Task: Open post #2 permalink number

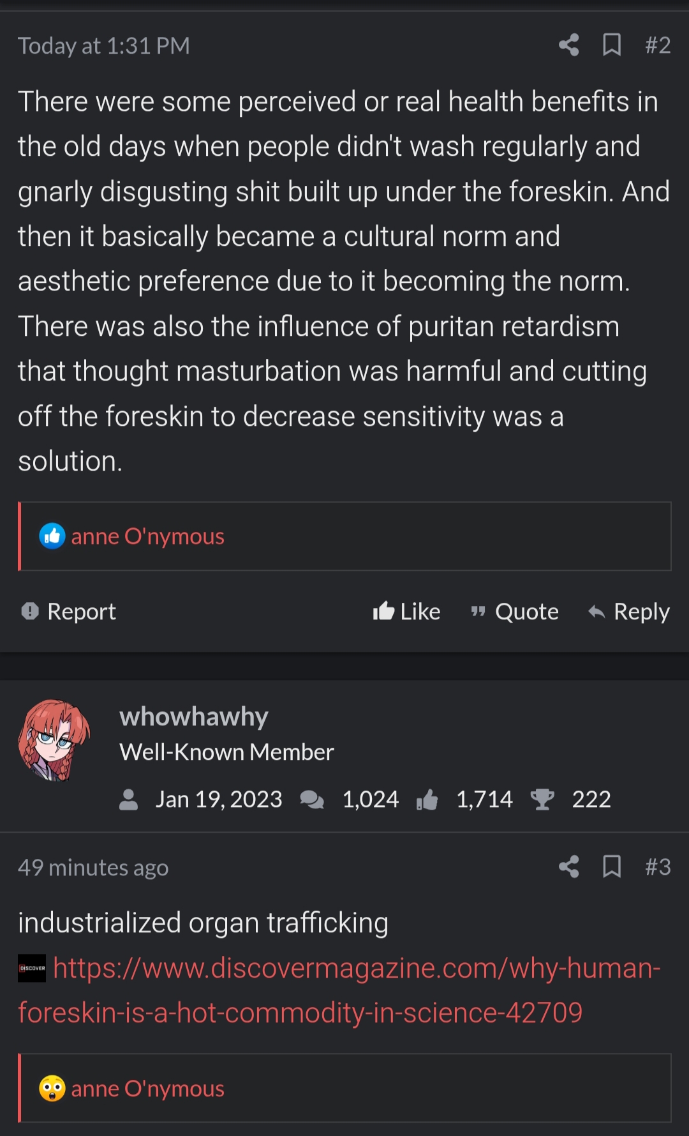Action: coord(657,45)
